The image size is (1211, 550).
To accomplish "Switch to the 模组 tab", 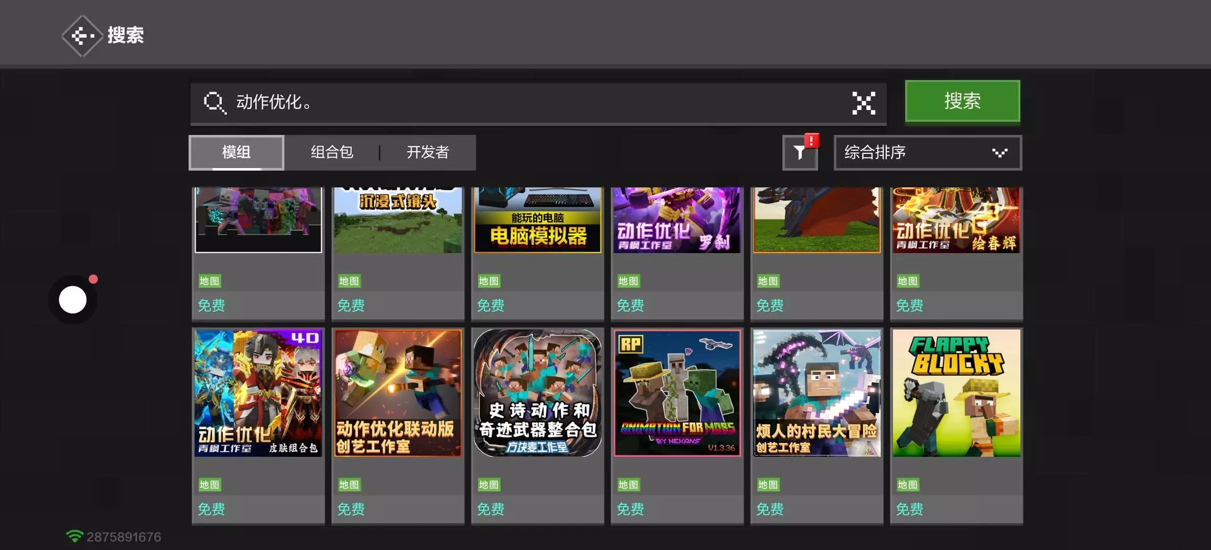I will click(236, 152).
